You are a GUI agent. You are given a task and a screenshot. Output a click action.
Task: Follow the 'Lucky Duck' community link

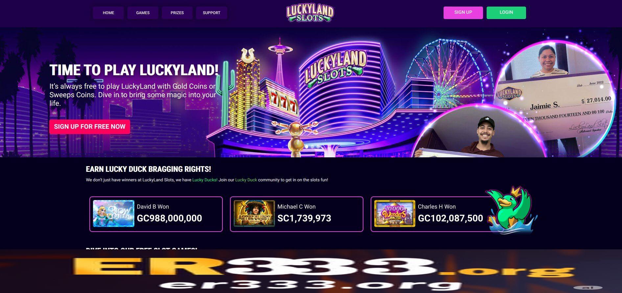246,180
